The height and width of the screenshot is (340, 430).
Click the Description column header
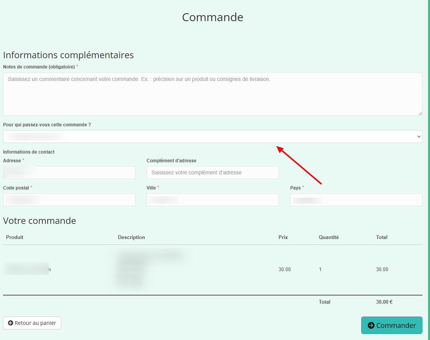tap(131, 237)
